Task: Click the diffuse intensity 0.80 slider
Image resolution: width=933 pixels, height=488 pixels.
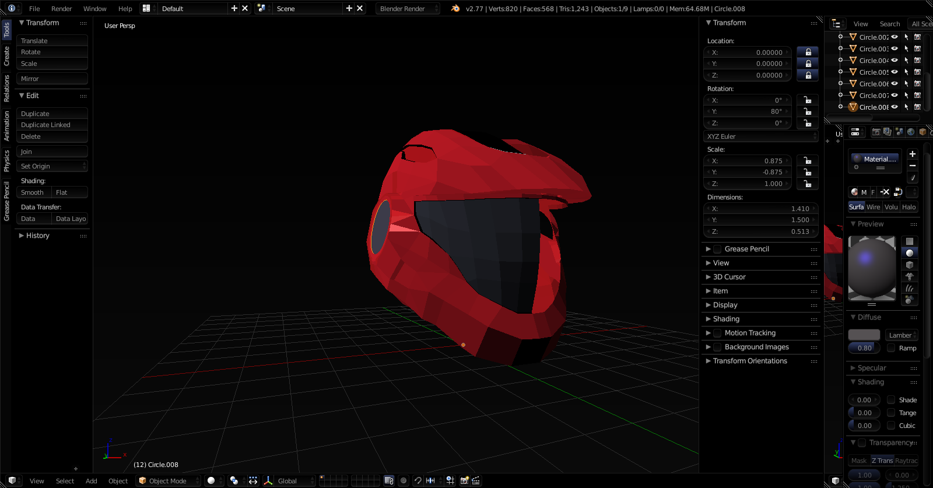Action: pyautogui.click(x=864, y=347)
